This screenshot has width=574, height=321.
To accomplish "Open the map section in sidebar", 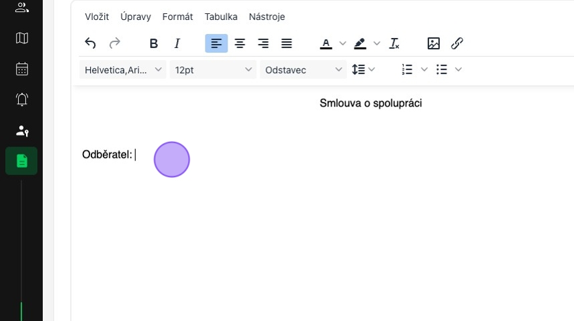I will pos(21,38).
